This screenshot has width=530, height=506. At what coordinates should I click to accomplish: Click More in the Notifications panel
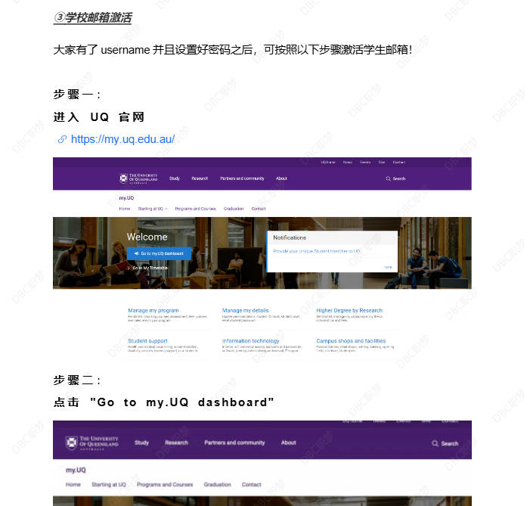[x=388, y=267]
